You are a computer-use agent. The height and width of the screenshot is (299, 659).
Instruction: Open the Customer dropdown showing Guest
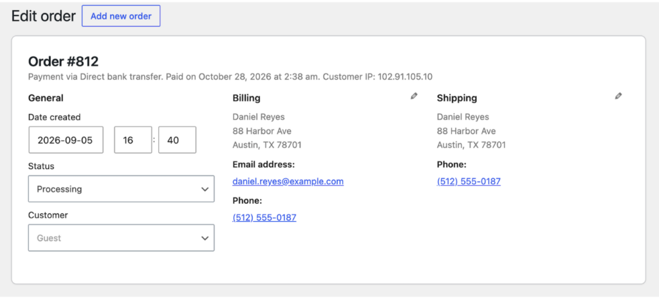tap(121, 238)
